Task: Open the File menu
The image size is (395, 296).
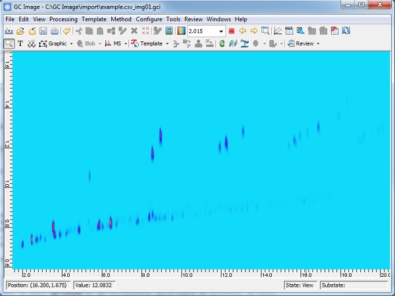Action: (10, 19)
